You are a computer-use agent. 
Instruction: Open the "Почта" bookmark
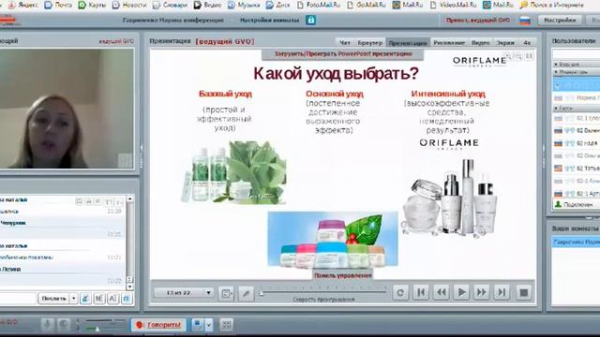tap(58, 6)
